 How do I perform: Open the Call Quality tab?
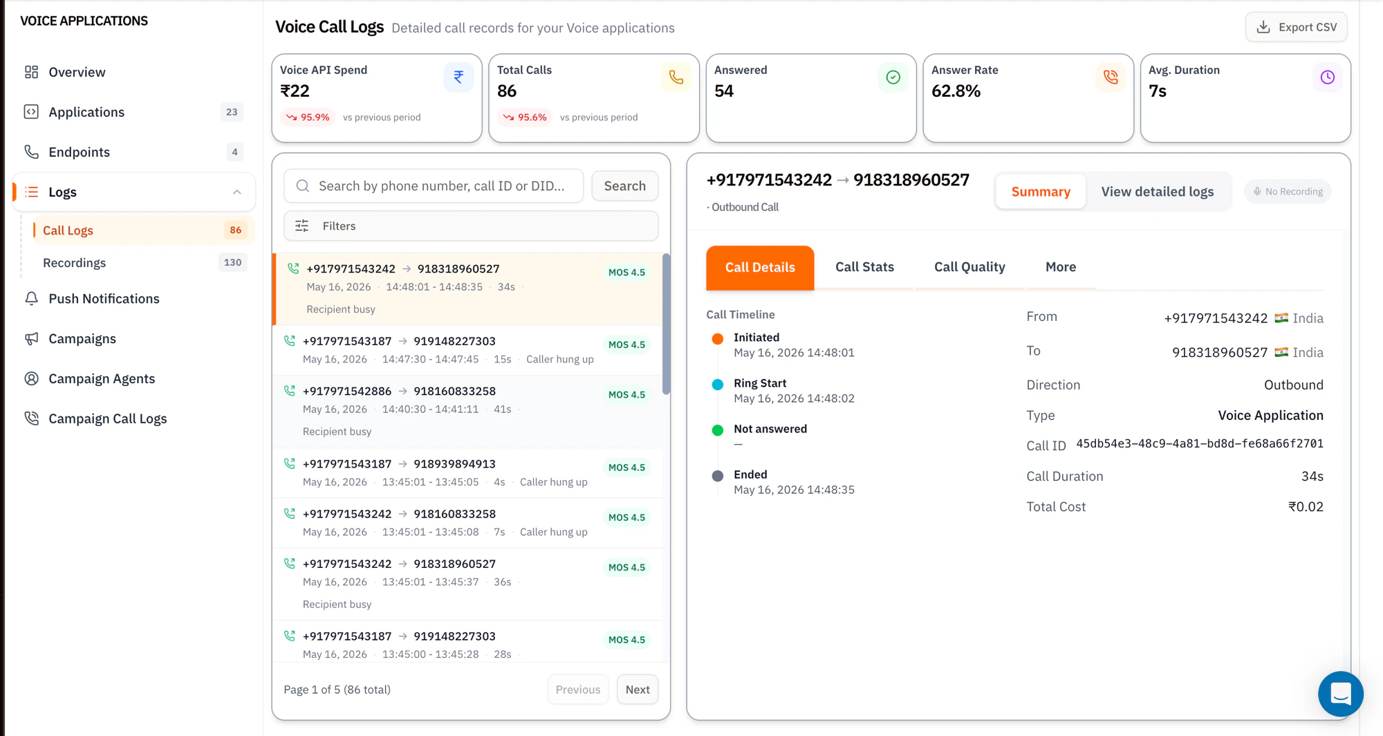[969, 267]
